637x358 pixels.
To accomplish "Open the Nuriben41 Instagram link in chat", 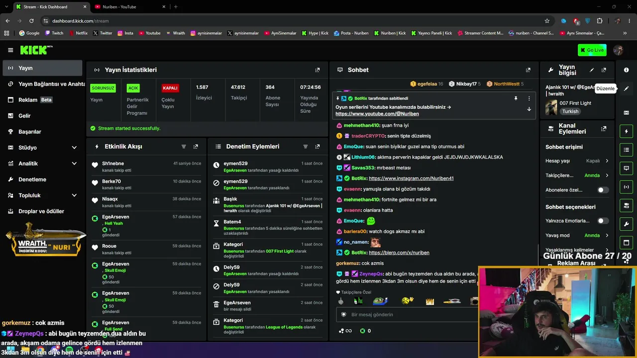I will point(411,179).
